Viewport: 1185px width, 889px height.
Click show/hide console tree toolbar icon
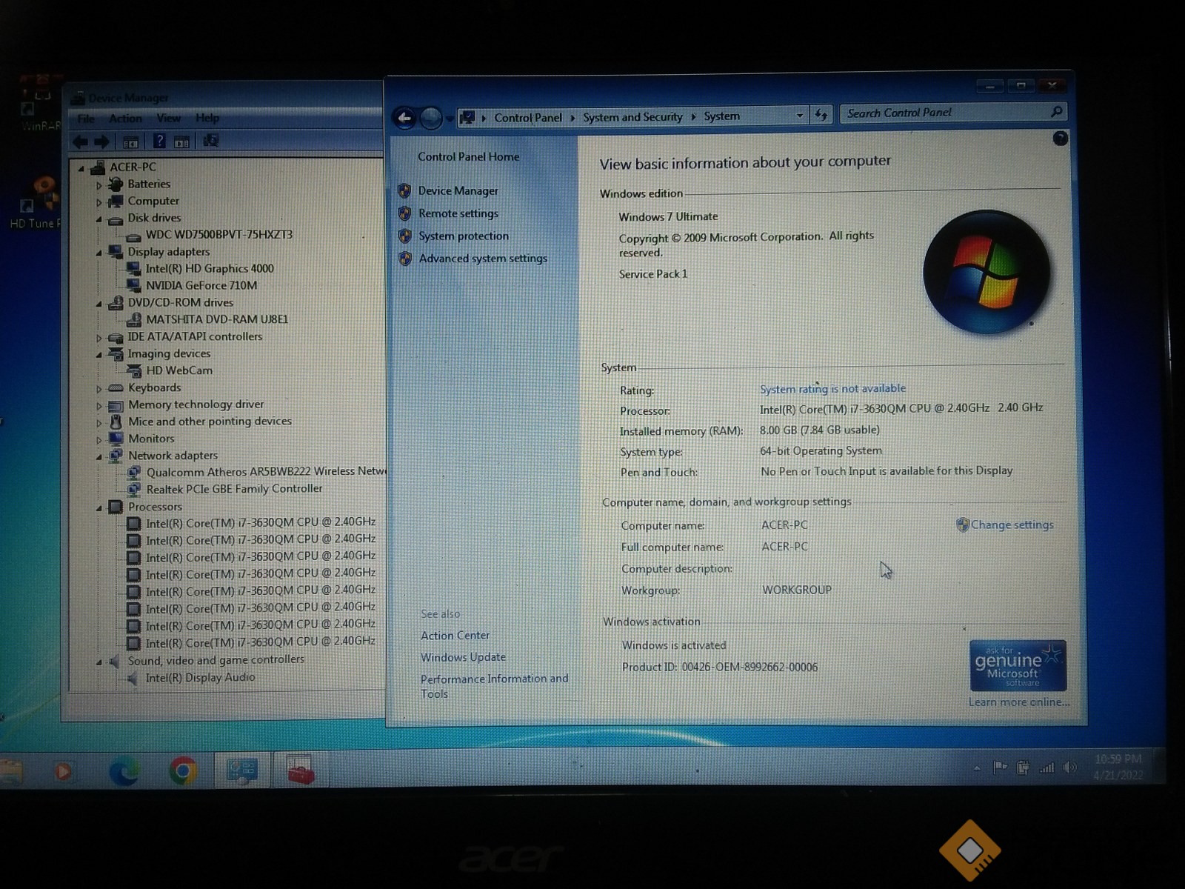[x=130, y=142]
